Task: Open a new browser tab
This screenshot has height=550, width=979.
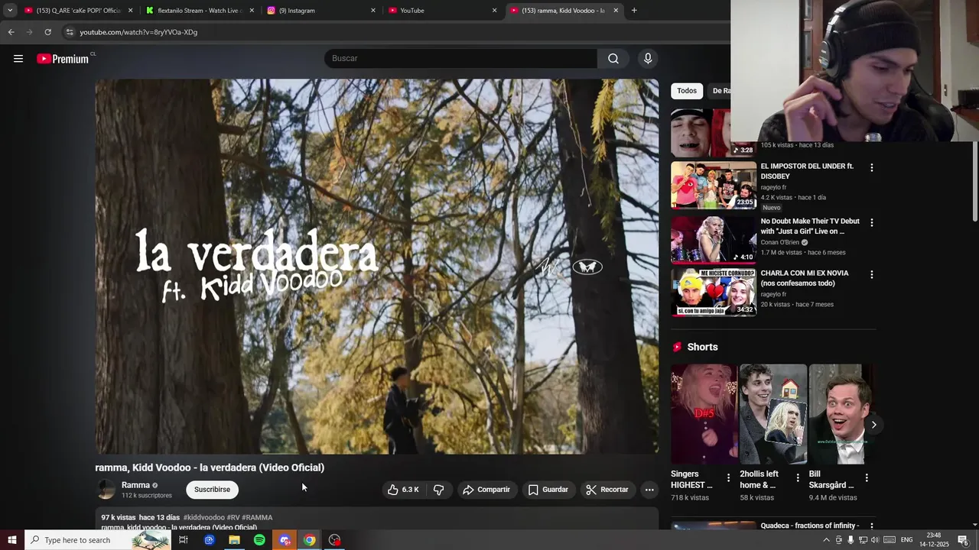Action: click(634, 11)
